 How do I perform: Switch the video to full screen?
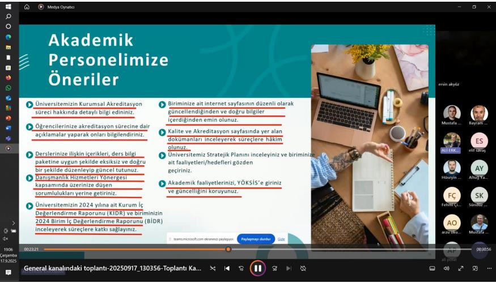pos(460,268)
